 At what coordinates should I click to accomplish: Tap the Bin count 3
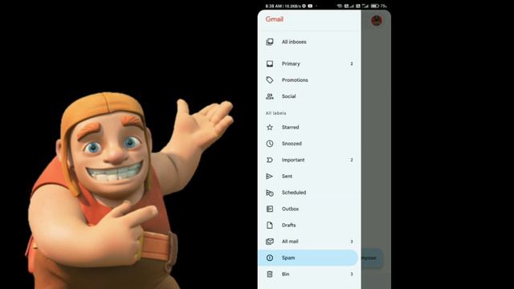click(352, 274)
